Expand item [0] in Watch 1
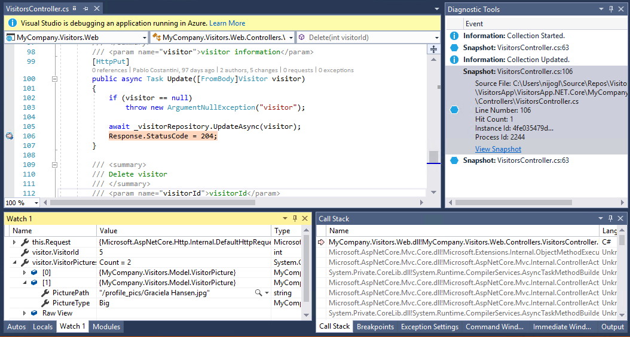The width and height of the screenshot is (630, 337). click(24, 273)
